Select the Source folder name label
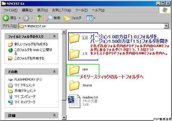 click(87, 85)
